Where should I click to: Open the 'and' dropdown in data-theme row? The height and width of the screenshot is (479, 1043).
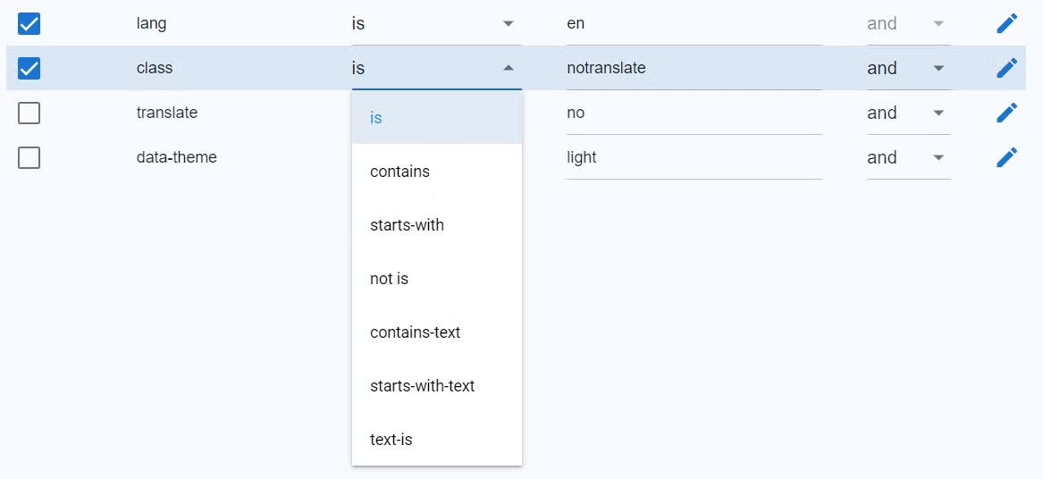click(x=909, y=157)
